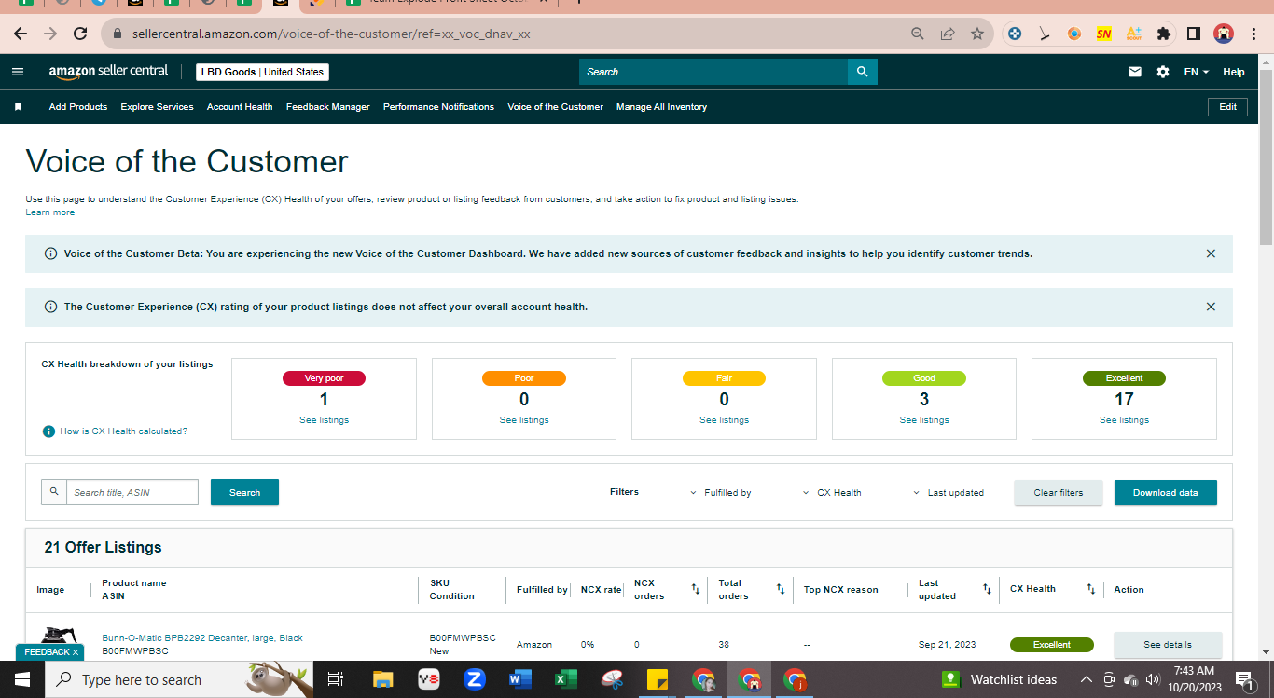
Task: Click the bookmark icon in the favorites bar
Action: [18, 107]
